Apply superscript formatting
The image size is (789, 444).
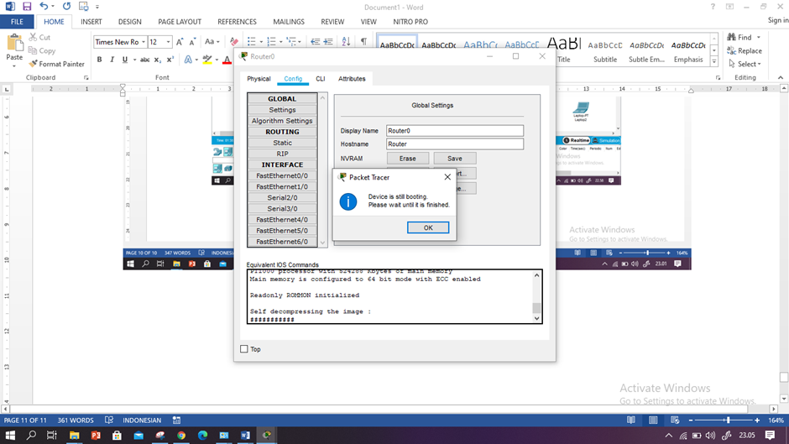tap(170, 60)
